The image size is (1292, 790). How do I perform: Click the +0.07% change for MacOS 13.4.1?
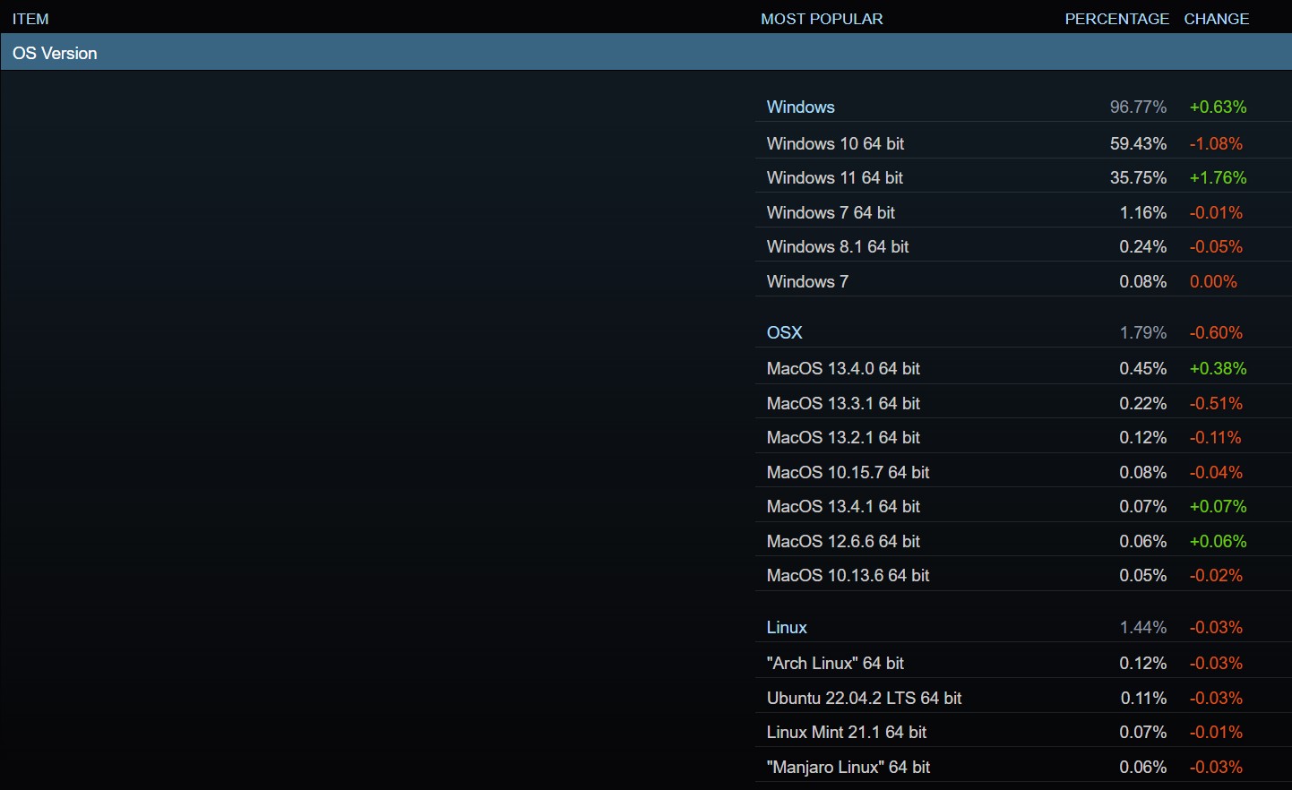click(1218, 506)
